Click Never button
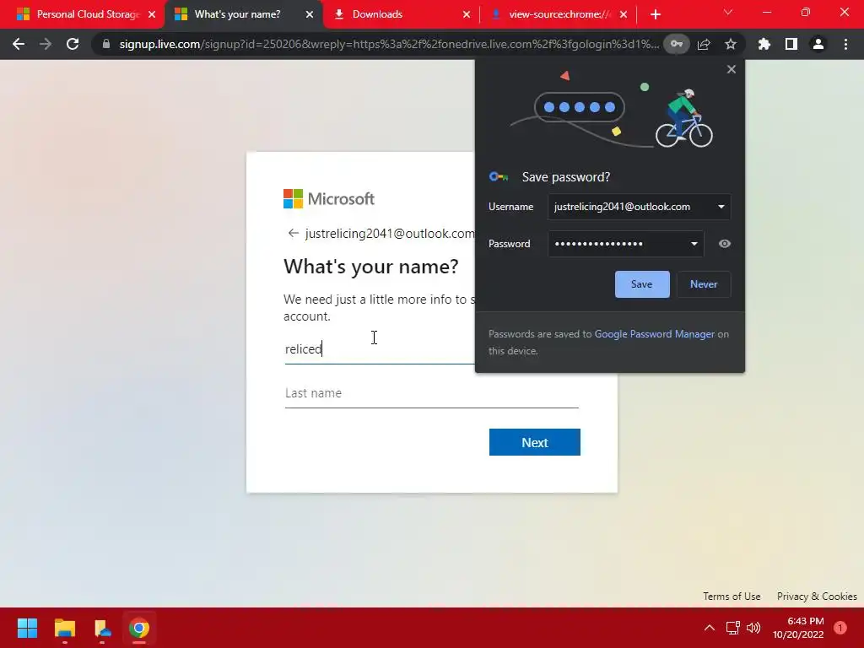 click(704, 284)
